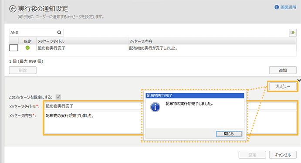Collapse the detail panel with the chevron
This screenshot has height=163, width=301.
click(299, 80)
